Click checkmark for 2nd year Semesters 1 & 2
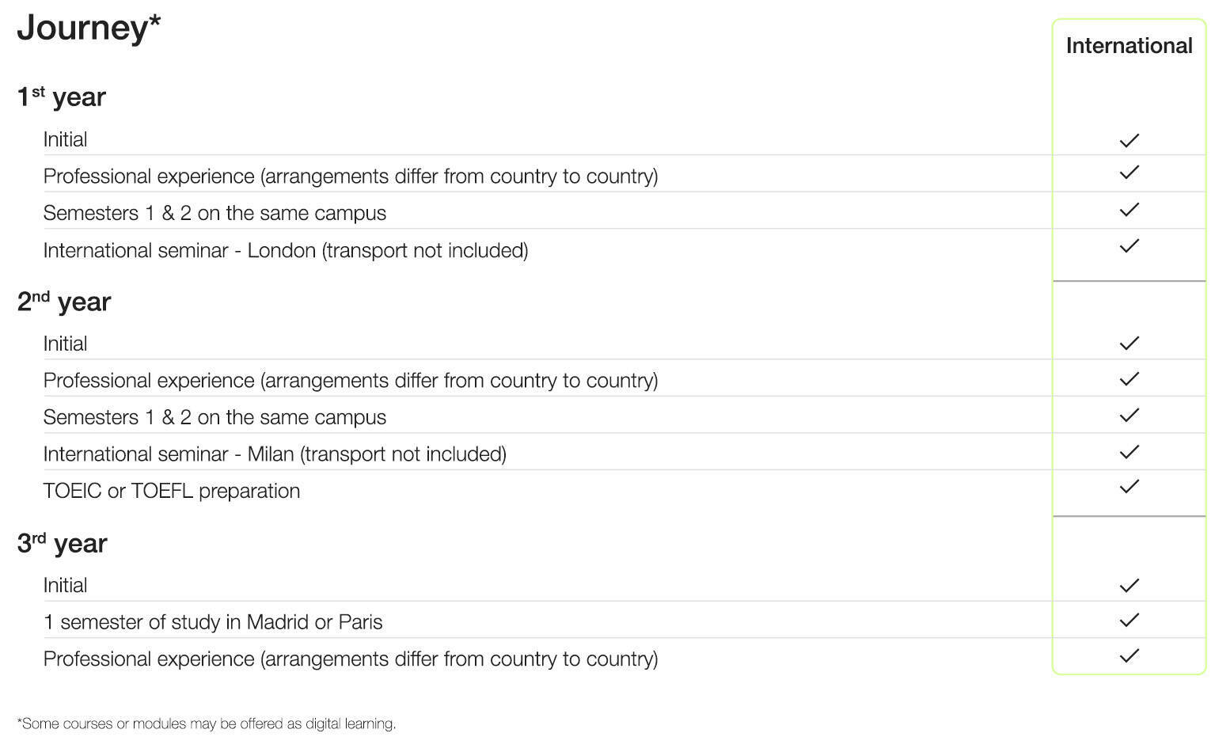The image size is (1230, 752). click(x=1129, y=416)
